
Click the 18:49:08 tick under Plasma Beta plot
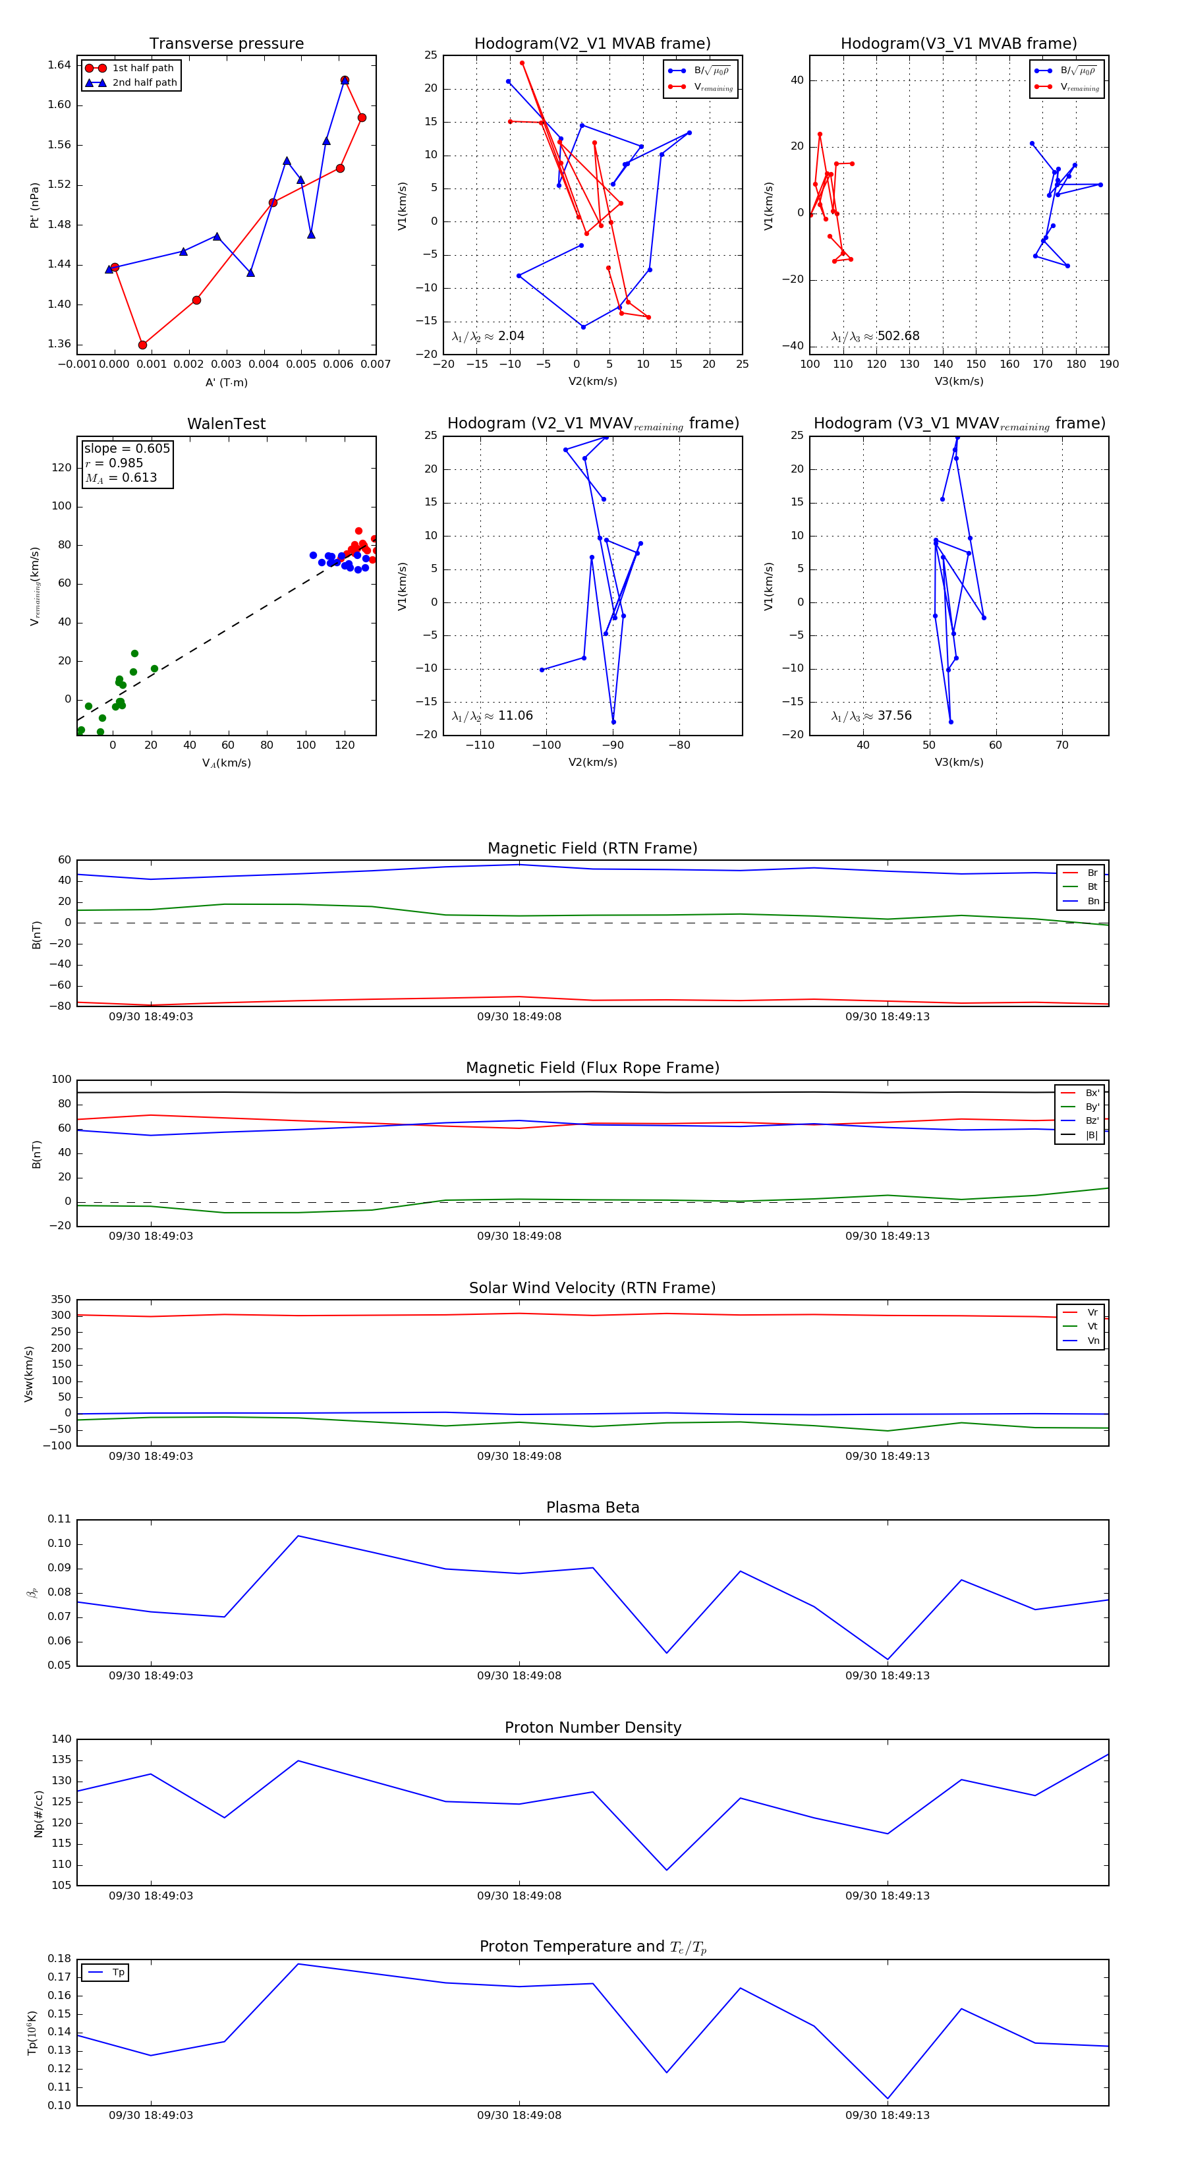coord(519,1676)
